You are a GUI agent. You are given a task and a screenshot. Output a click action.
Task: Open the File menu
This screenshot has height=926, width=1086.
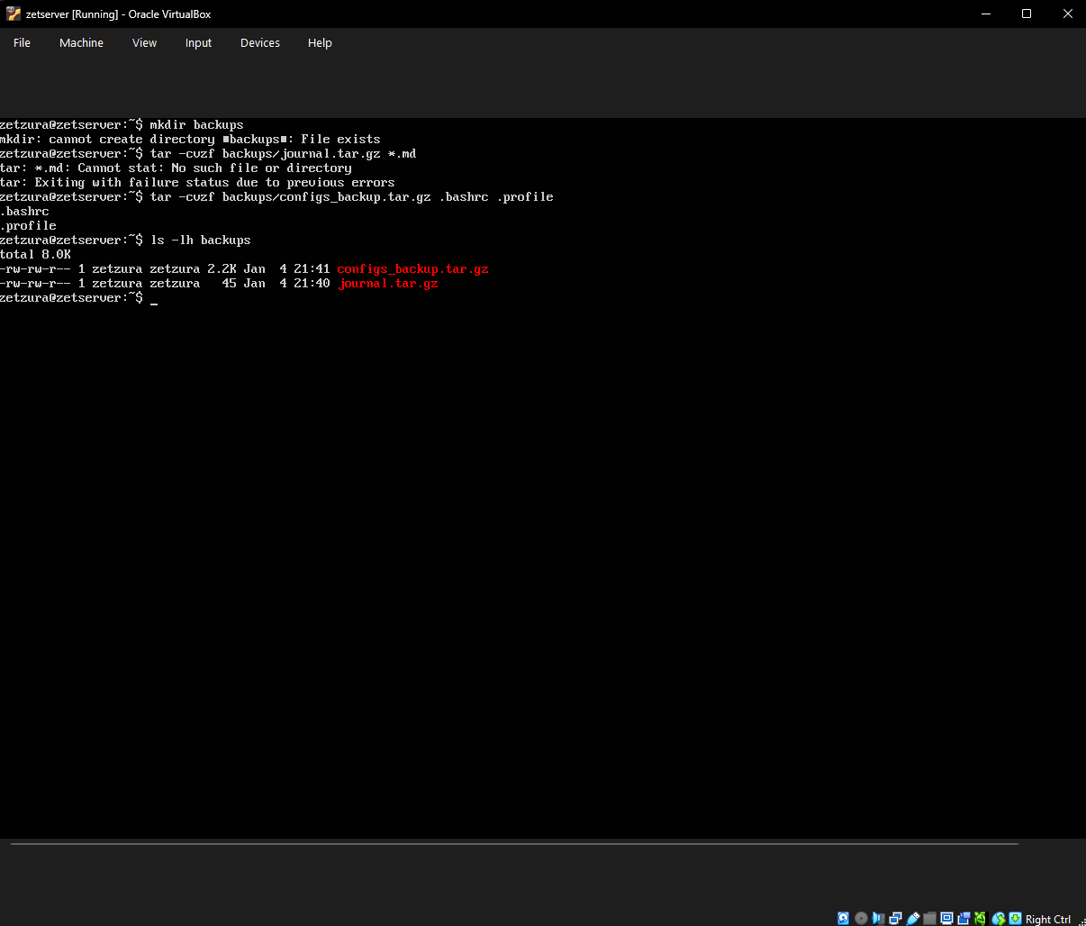click(23, 42)
